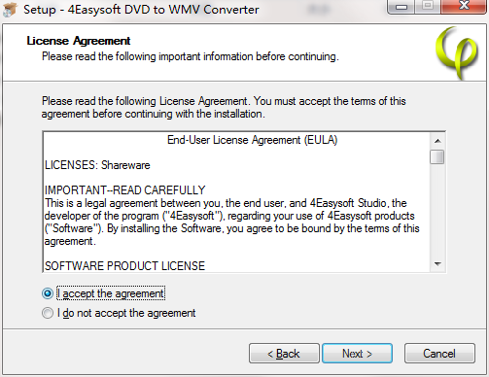The image size is (489, 377).
Task: Click the 'End-User License Agreement (EULA)' title line
Action: click(x=252, y=140)
